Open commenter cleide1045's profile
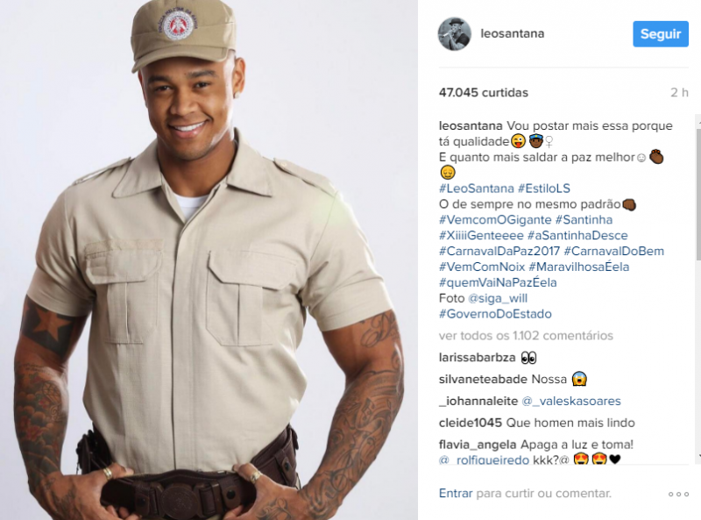701x520 pixels. 471,423
